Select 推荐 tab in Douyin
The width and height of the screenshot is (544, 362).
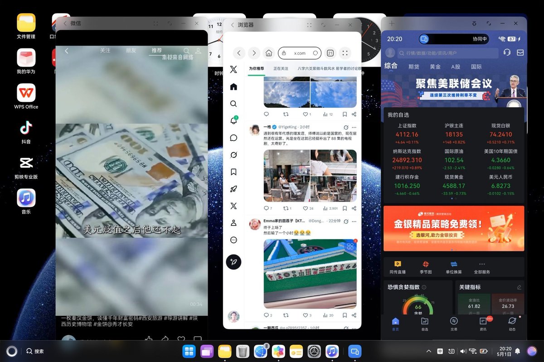pos(157,51)
